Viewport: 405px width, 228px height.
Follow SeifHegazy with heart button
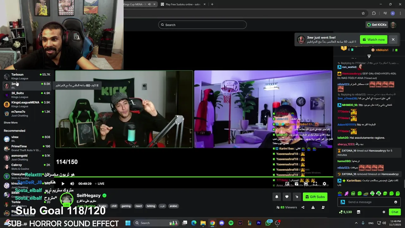pyautogui.click(x=287, y=197)
